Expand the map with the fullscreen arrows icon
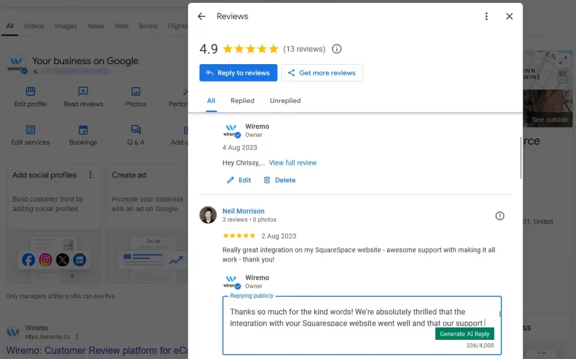576x359 pixels. coord(563,60)
